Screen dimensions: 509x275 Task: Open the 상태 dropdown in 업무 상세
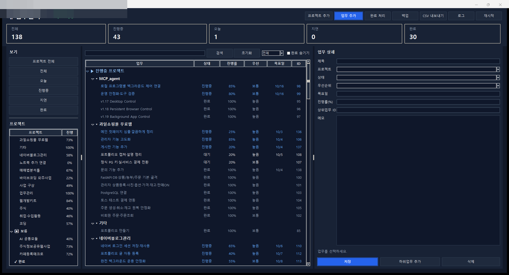498,78
